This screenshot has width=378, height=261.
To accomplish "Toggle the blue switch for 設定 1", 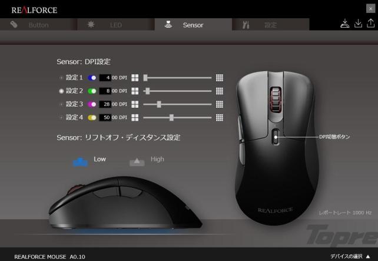I will point(92,78).
